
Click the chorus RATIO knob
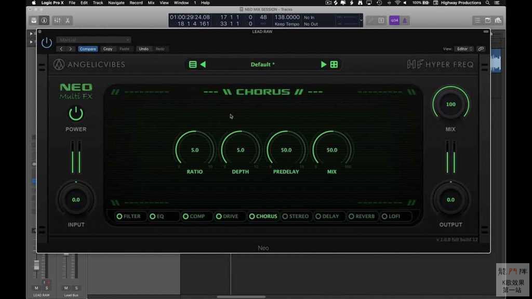point(195,149)
